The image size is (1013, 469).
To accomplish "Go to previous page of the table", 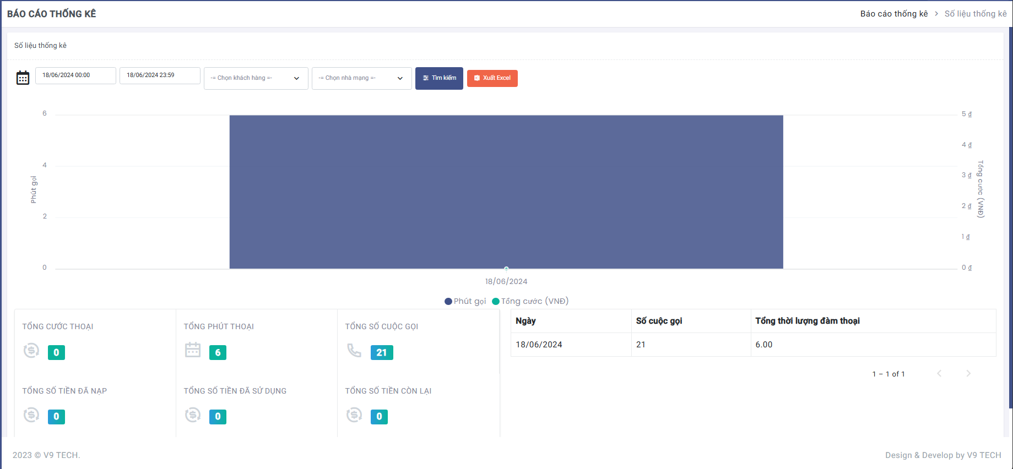I will tap(939, 374).
